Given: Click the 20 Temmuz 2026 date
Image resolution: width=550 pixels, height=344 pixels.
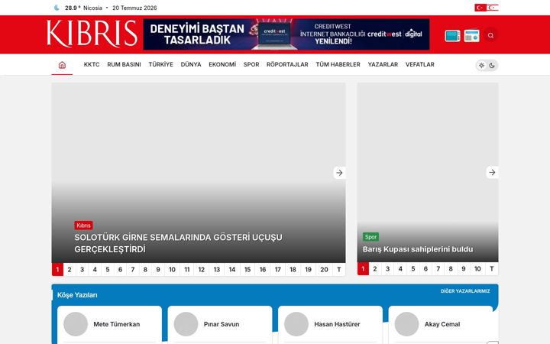Looking at the screenshot, I should [x=134, y=8].
